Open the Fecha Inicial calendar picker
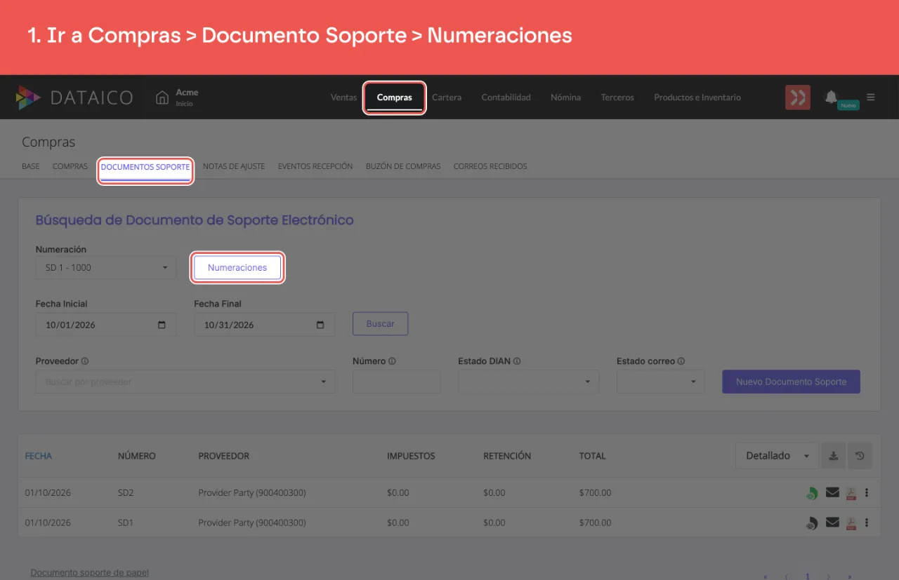Screen dimensions: 899x580 point(162,325)
